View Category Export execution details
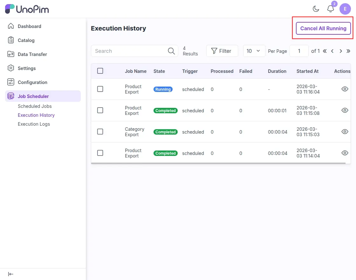This screenshot has width=356, height=280. (345, 132)
